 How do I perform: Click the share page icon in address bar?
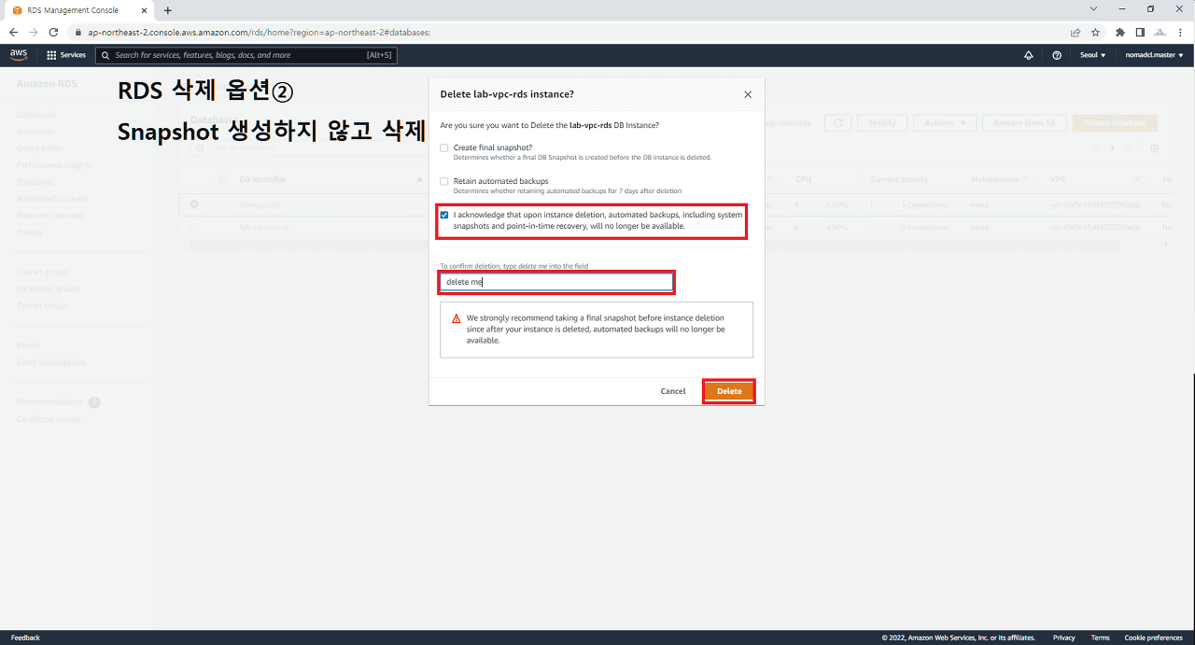(x=1075, y=32)
